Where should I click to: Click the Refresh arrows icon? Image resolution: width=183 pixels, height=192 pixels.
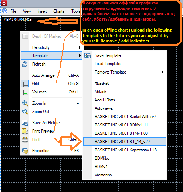pos(25,64)
